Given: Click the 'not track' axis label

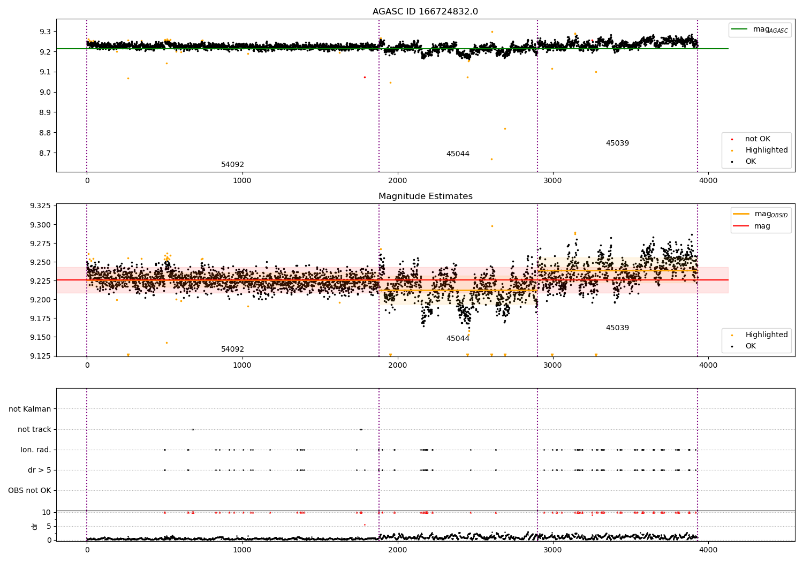Looking at the screenshot, I should tap(34, 429).
